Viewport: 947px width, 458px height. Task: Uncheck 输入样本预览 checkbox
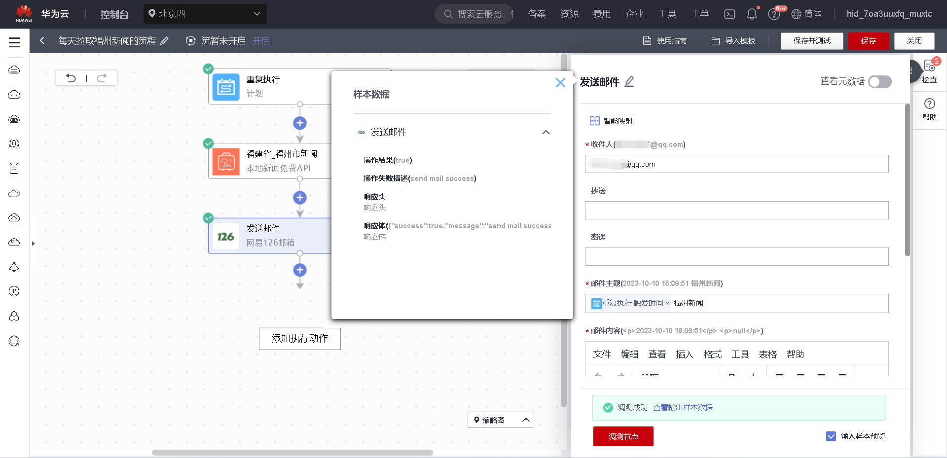[x=831, y=436]
